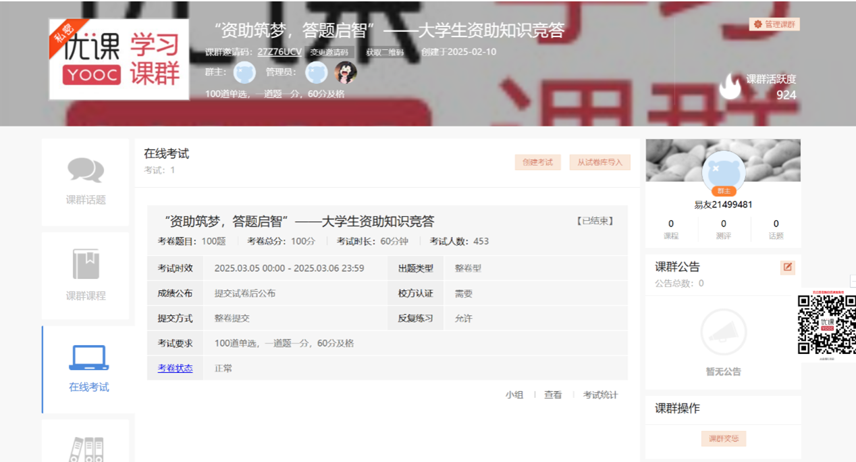856x462 pixels.
Task: Click the 群主 avatar in the header
Action: tap(244, 72)
